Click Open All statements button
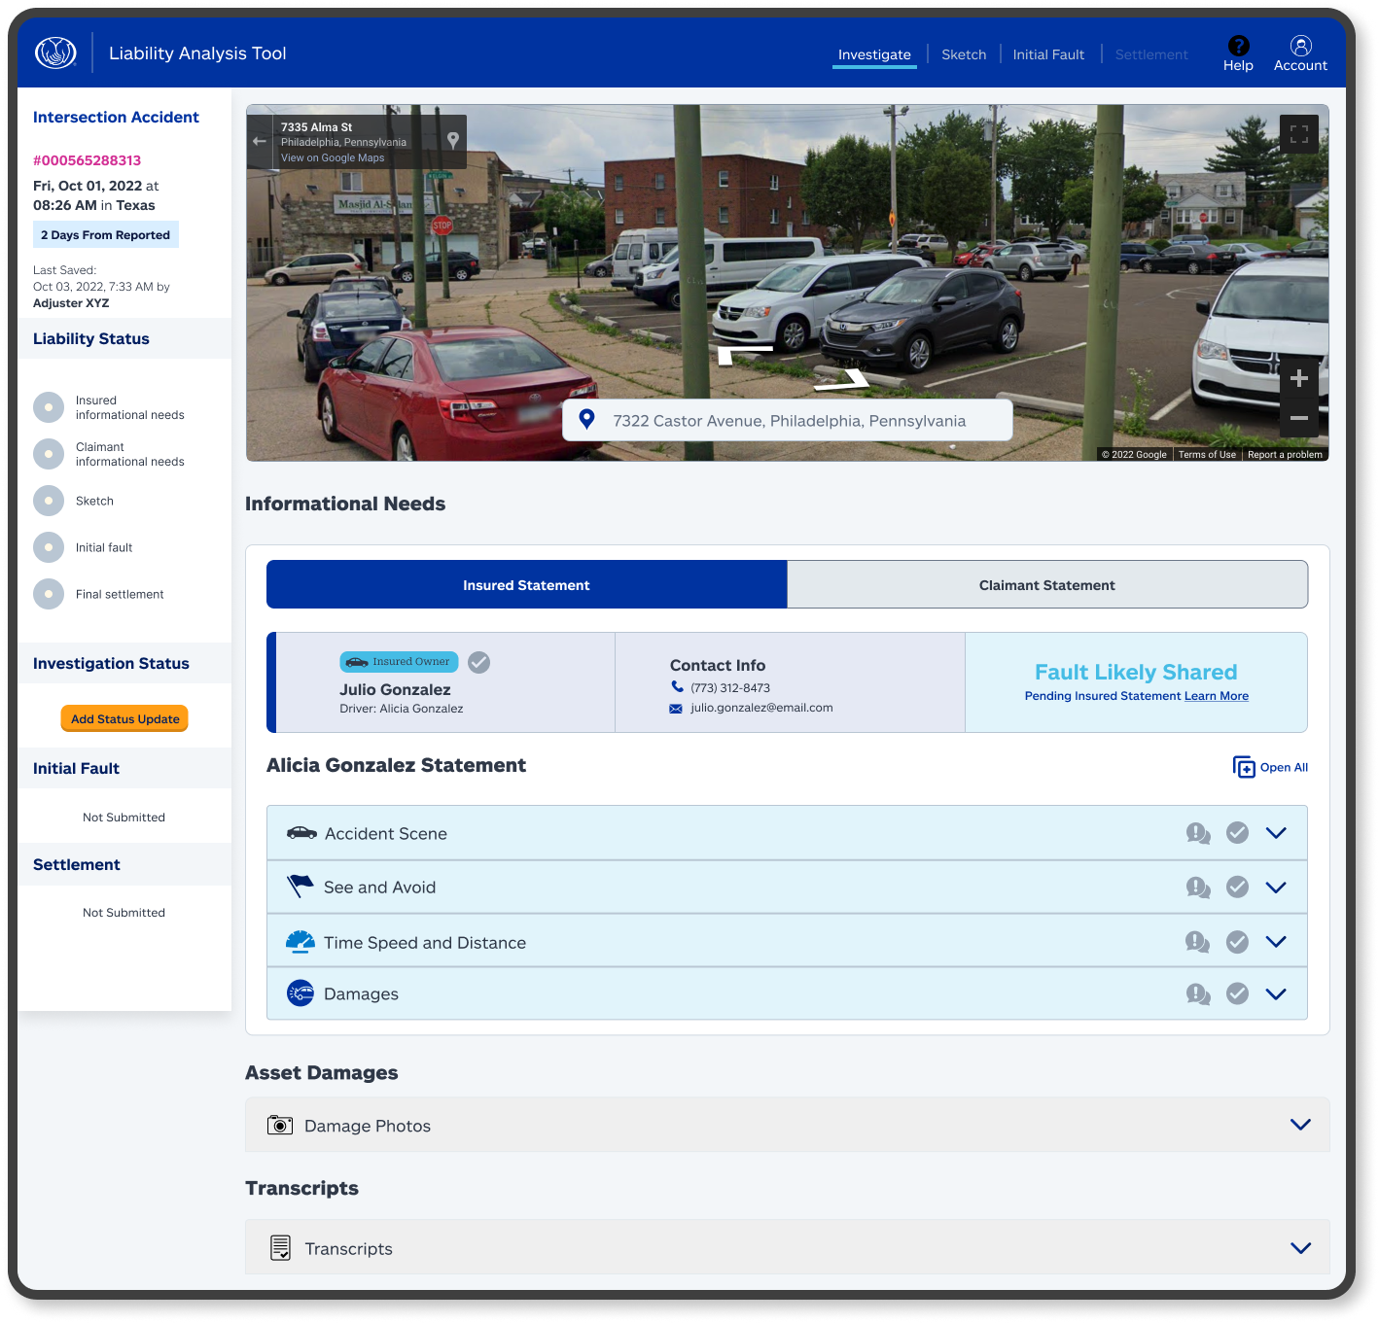Image resolution: width=1379 pixels, height=1323 pixels. tap(1270, 767)
